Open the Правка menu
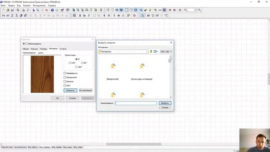 (x=11, y=5)
